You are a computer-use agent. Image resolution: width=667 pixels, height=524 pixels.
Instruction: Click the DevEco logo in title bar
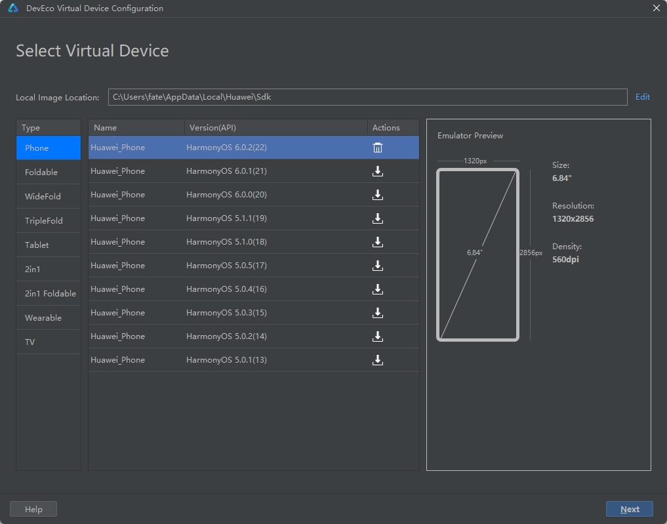point(13,8)
